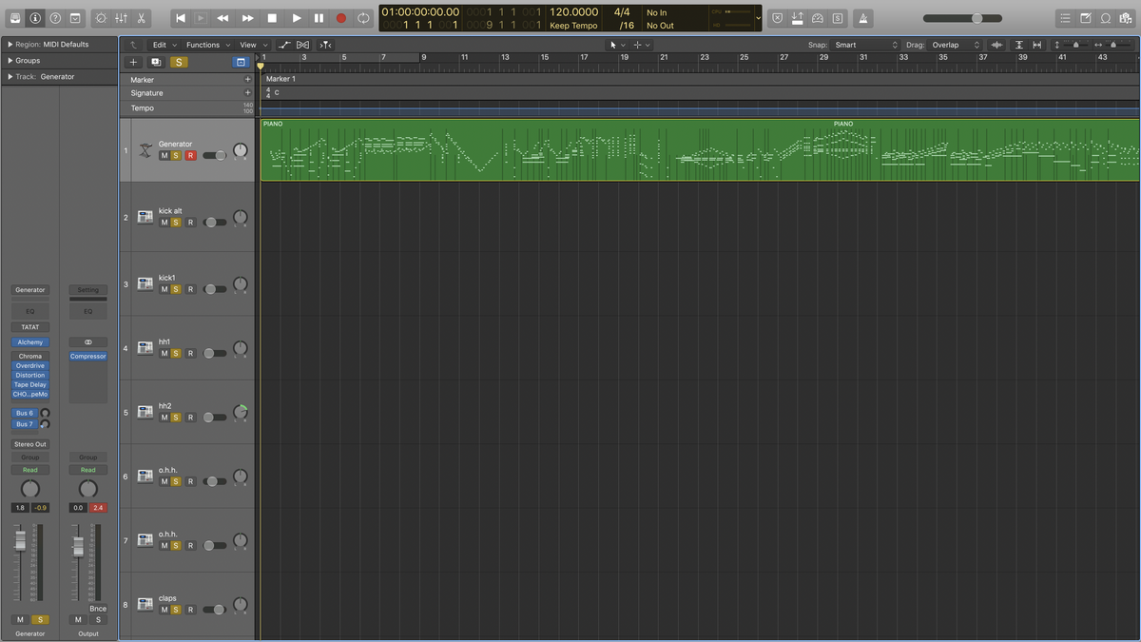Open the Compressor plugin slot

click(x=87, y=356)
